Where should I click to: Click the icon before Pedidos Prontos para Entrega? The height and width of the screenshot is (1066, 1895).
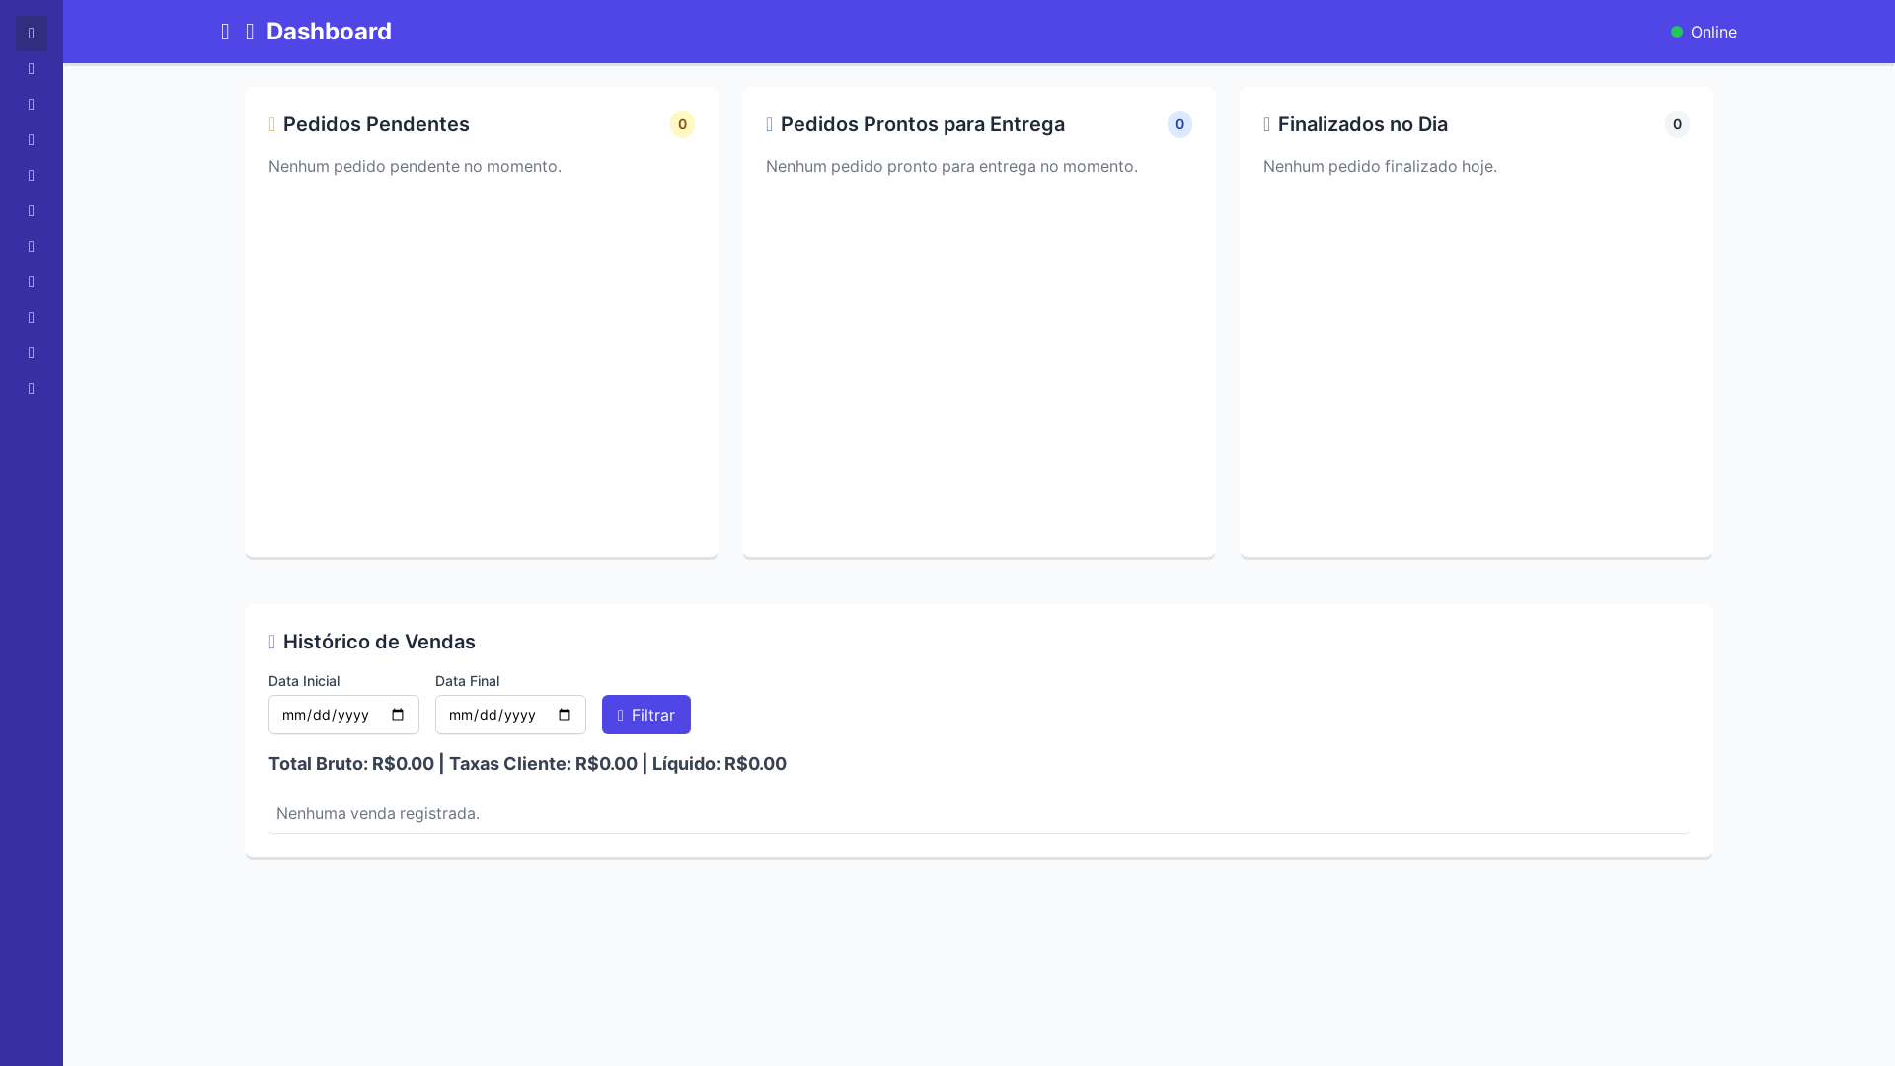coord(770,124)
